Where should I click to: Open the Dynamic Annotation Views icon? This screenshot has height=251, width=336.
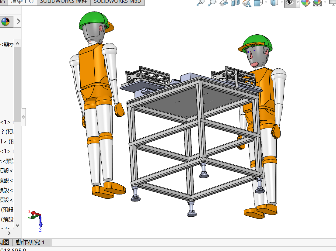click(x=247, y=3)
